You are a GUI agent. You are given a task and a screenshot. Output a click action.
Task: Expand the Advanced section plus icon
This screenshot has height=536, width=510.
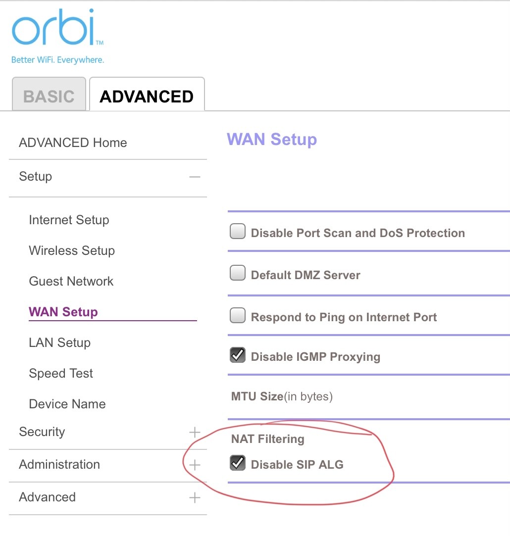pyautogui.click(x=195, y=497)
